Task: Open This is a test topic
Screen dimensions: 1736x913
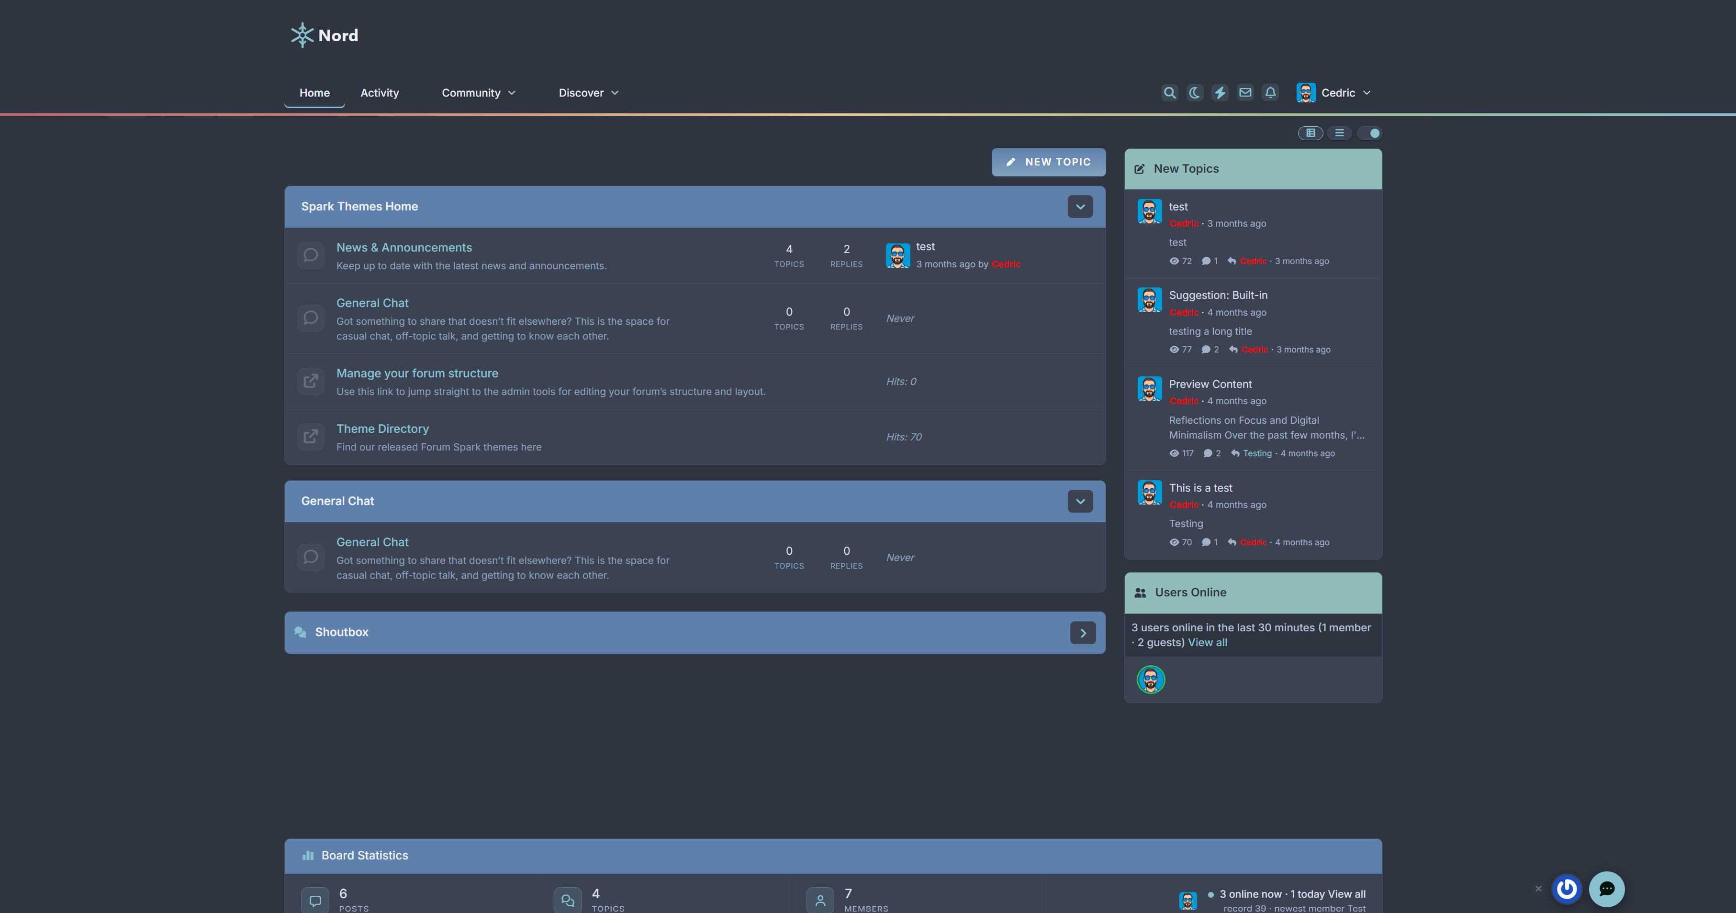Action: (x=1200, y=488)
